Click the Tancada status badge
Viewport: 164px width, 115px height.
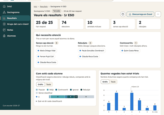point(57,11)
